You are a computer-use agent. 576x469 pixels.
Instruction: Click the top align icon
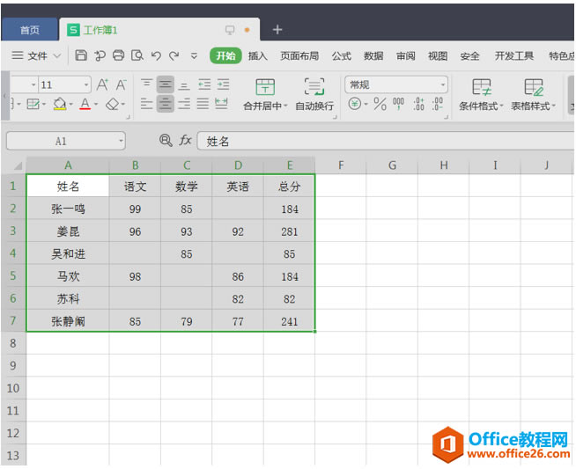click(146, 84)
